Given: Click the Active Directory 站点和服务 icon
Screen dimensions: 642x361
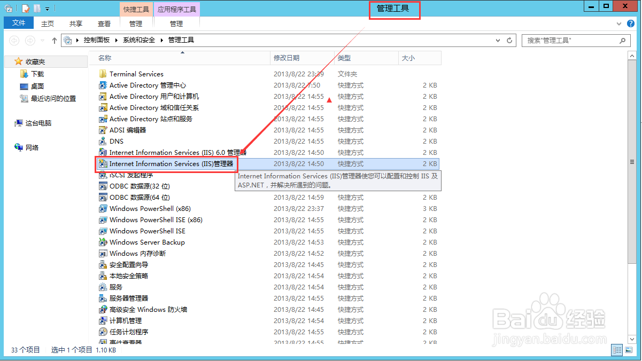Looking at the screenshot, I should (x=103, y=119).
